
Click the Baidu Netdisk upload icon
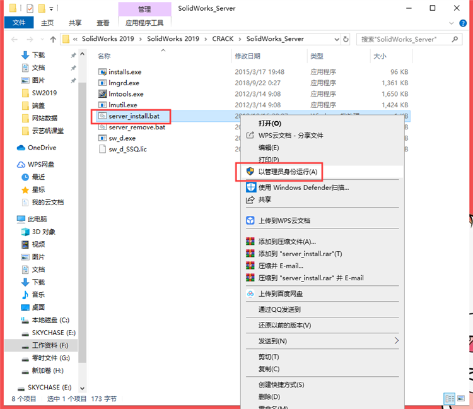click(x=250, y=293)
